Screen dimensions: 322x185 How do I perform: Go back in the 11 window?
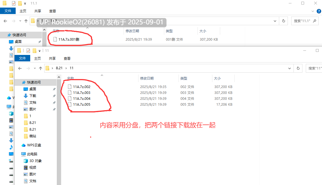(x=20, y=68)
